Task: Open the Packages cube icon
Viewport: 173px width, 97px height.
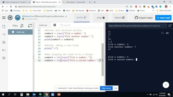Action: point(4,42)
